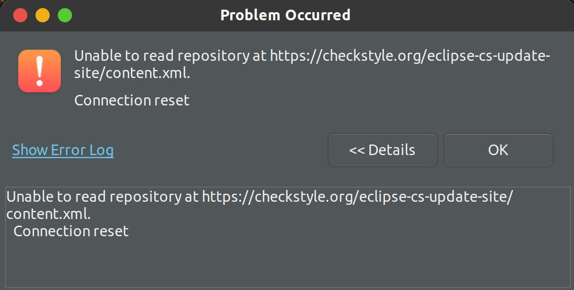Image resolution: width=574 pixels, height=290 pixels.
Task: Click the eclipse-cs-update-site URL in the details pane
Action: point(357,197)
